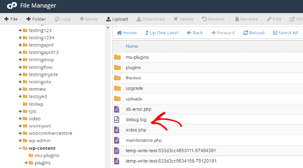Expand the testingsite tree folder

coord(20,82)
